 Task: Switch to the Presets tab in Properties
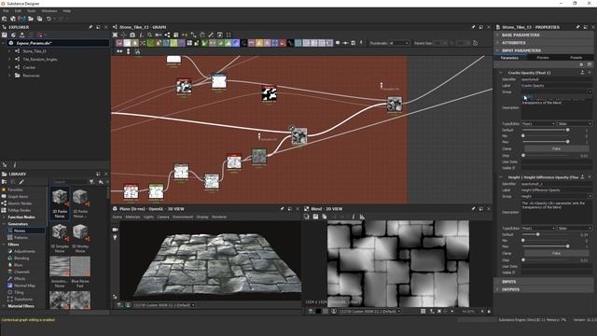(x=576, y=58)
